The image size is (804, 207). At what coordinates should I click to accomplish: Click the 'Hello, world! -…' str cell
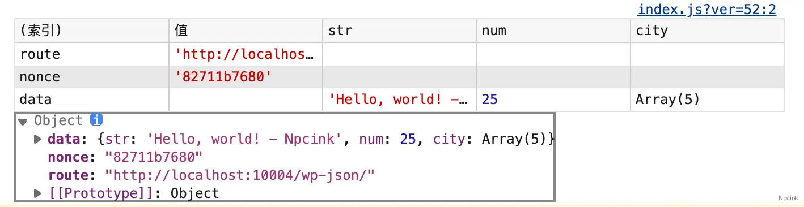[400, 100]
